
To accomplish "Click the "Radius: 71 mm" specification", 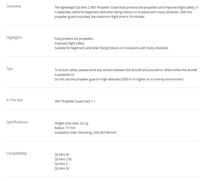I will (x=65, y=128).
